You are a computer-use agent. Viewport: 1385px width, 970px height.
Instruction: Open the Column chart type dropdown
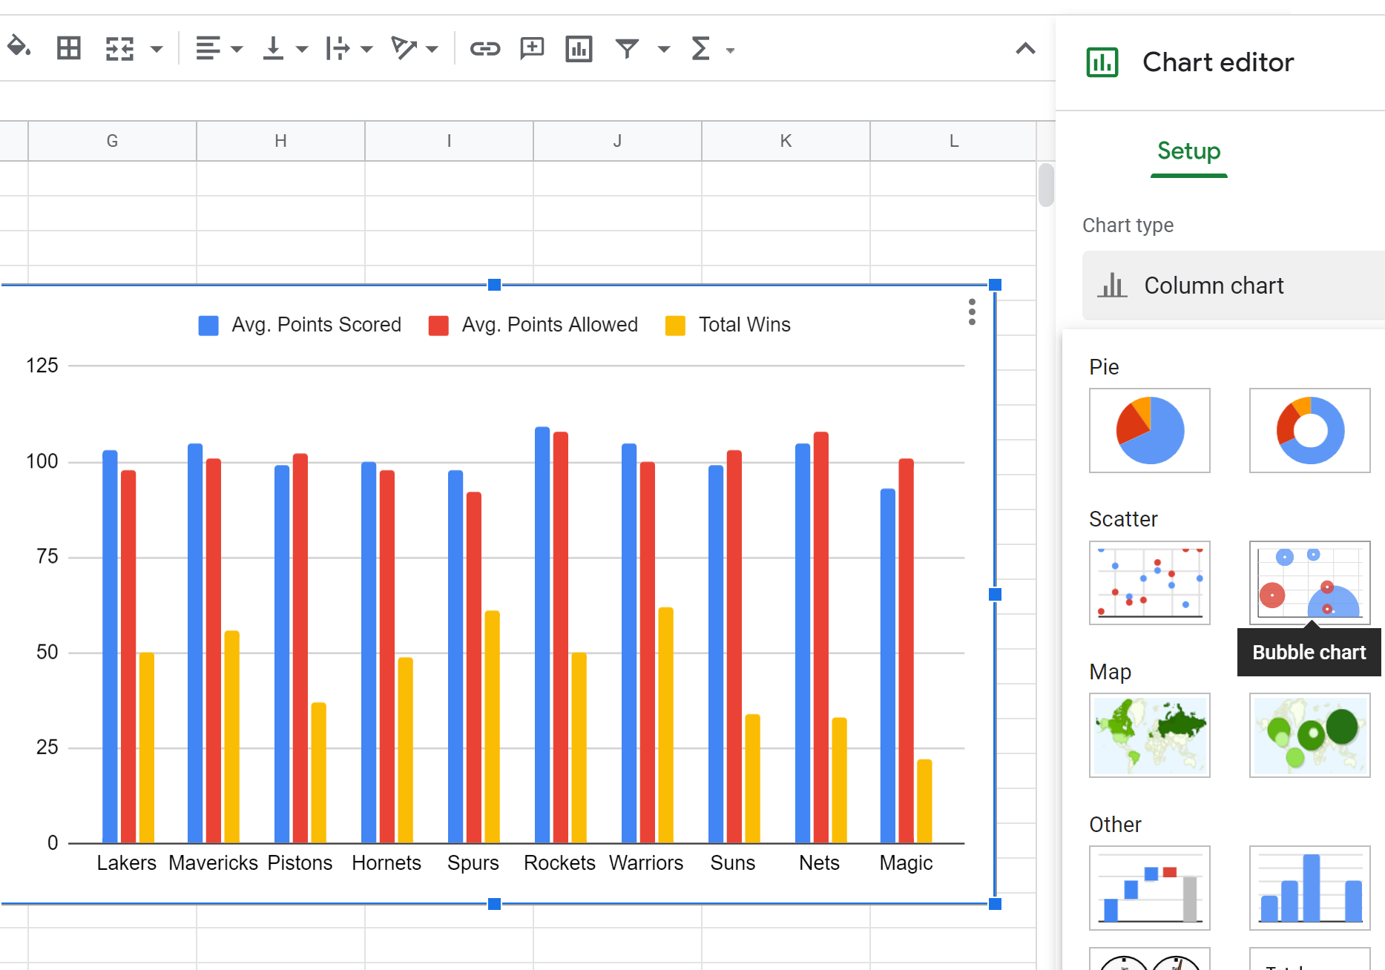pos(1231,286)
